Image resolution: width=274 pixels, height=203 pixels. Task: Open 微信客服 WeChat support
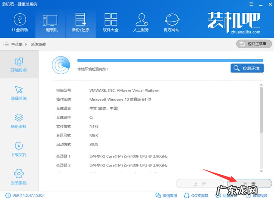166,196
